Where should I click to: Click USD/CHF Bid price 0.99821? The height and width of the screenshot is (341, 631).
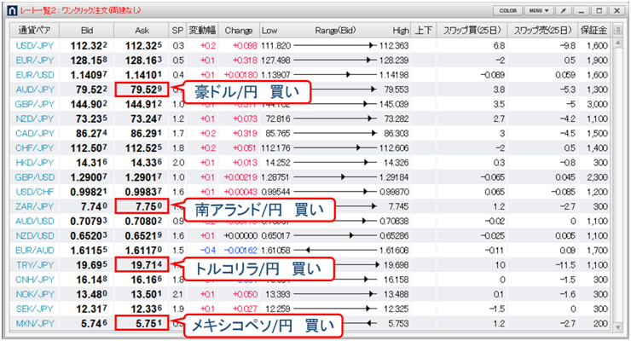coord(89,192)
